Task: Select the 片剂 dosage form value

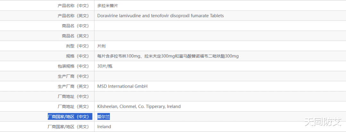Action: point(101,46)
